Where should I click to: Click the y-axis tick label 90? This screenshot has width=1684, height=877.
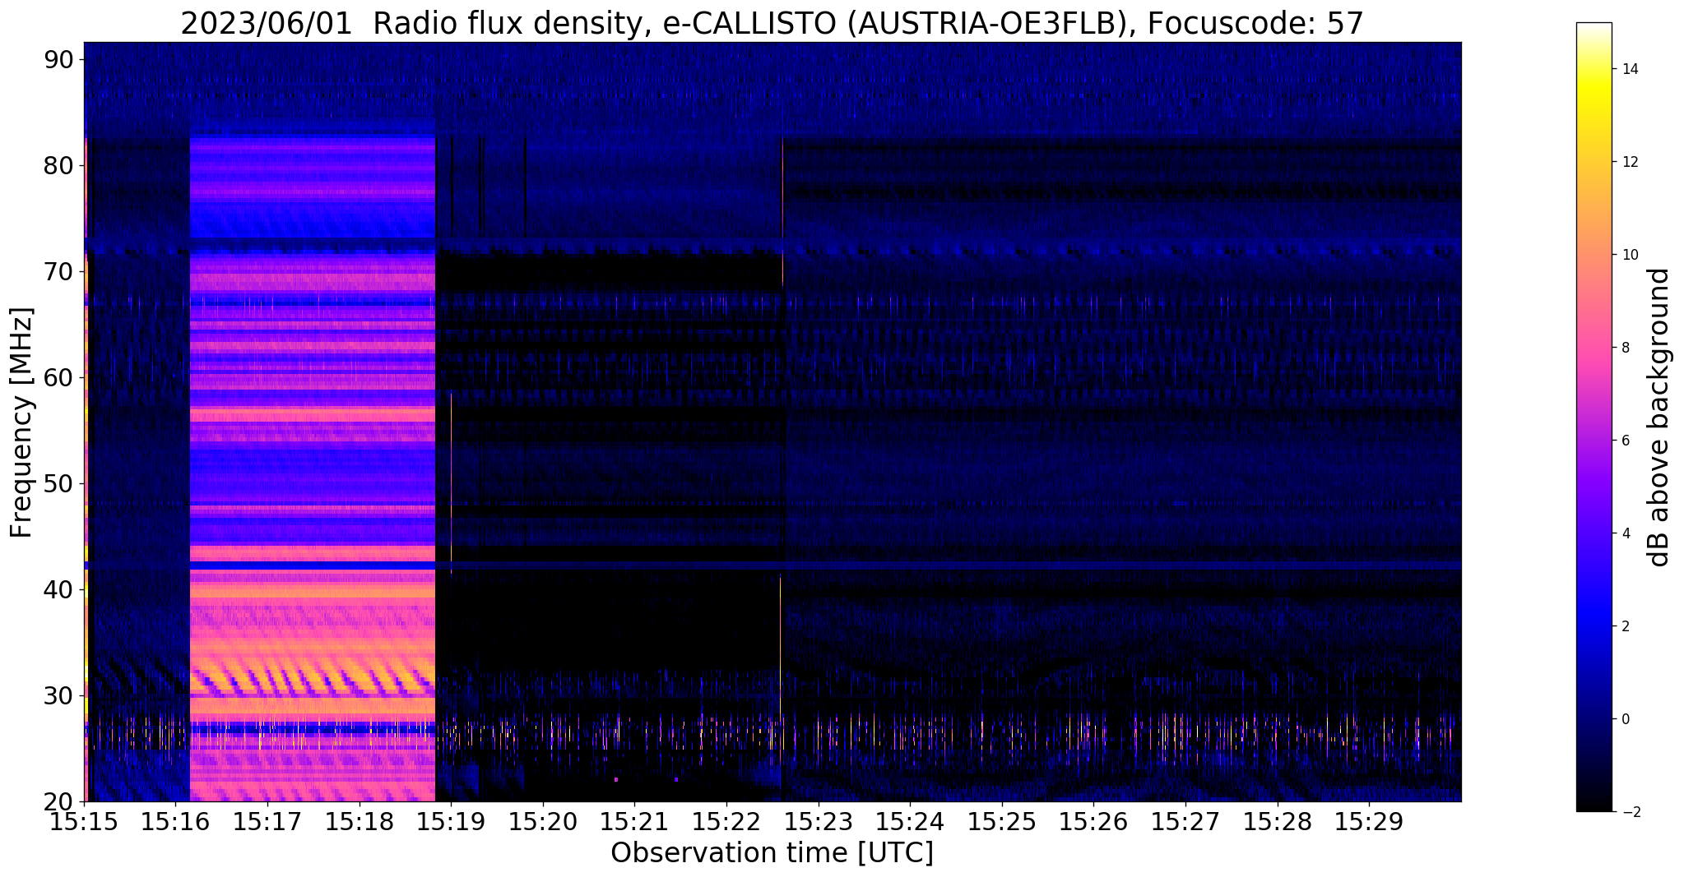[x=59, y=59]
